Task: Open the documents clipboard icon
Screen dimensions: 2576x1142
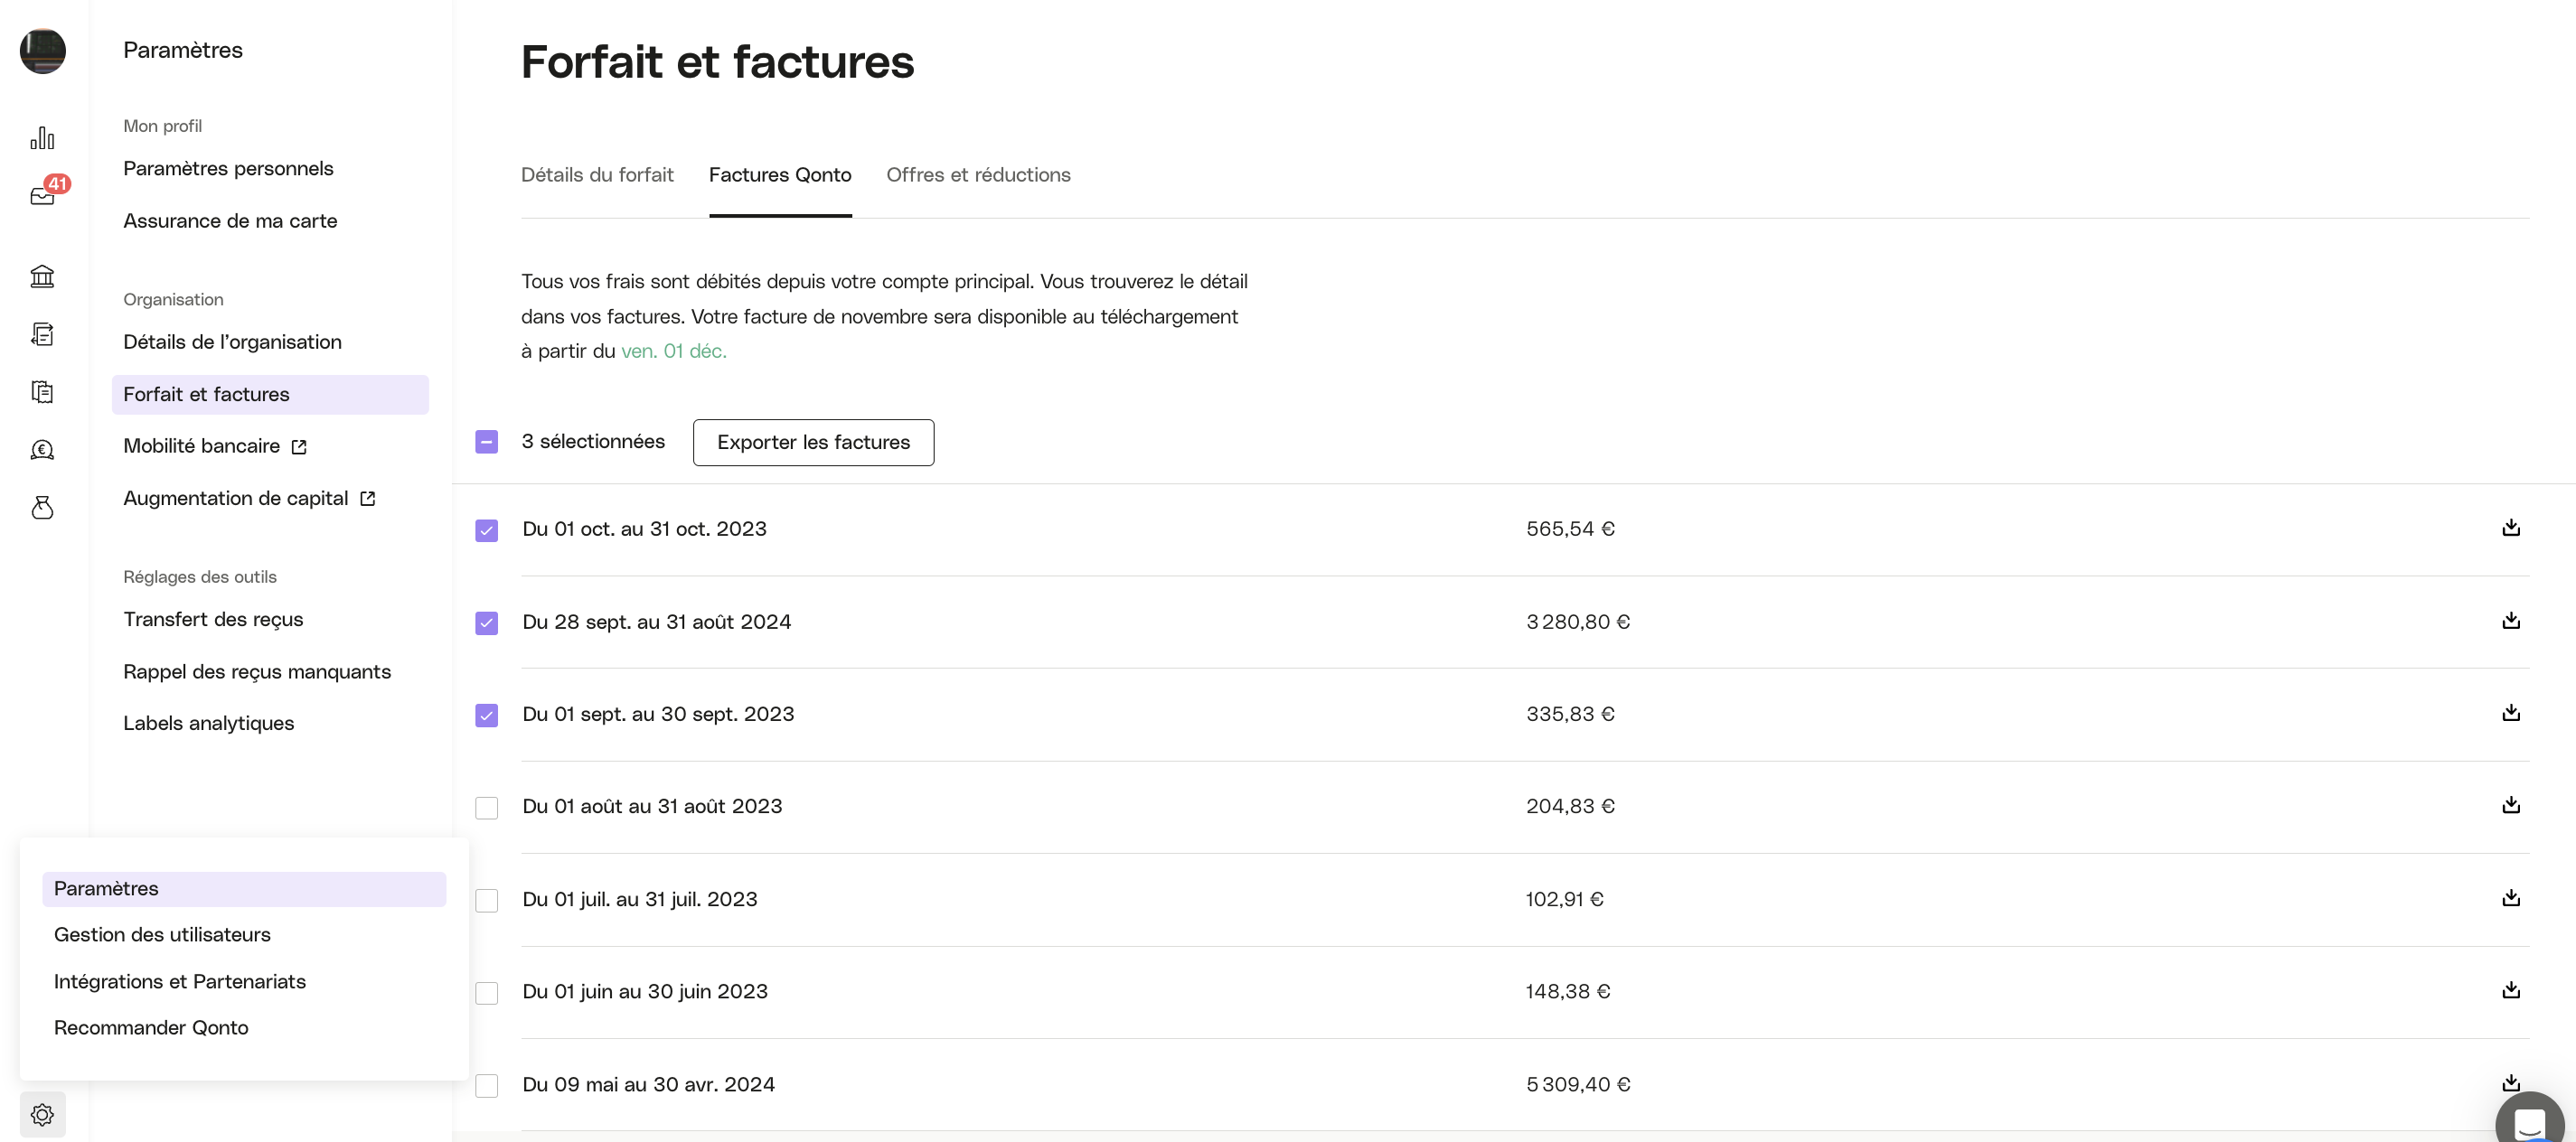Action: tap(42, 392)
